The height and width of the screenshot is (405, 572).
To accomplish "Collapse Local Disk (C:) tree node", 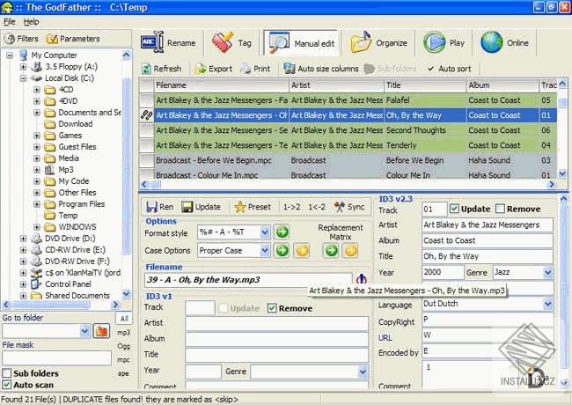I will click(x=23, y=78).
